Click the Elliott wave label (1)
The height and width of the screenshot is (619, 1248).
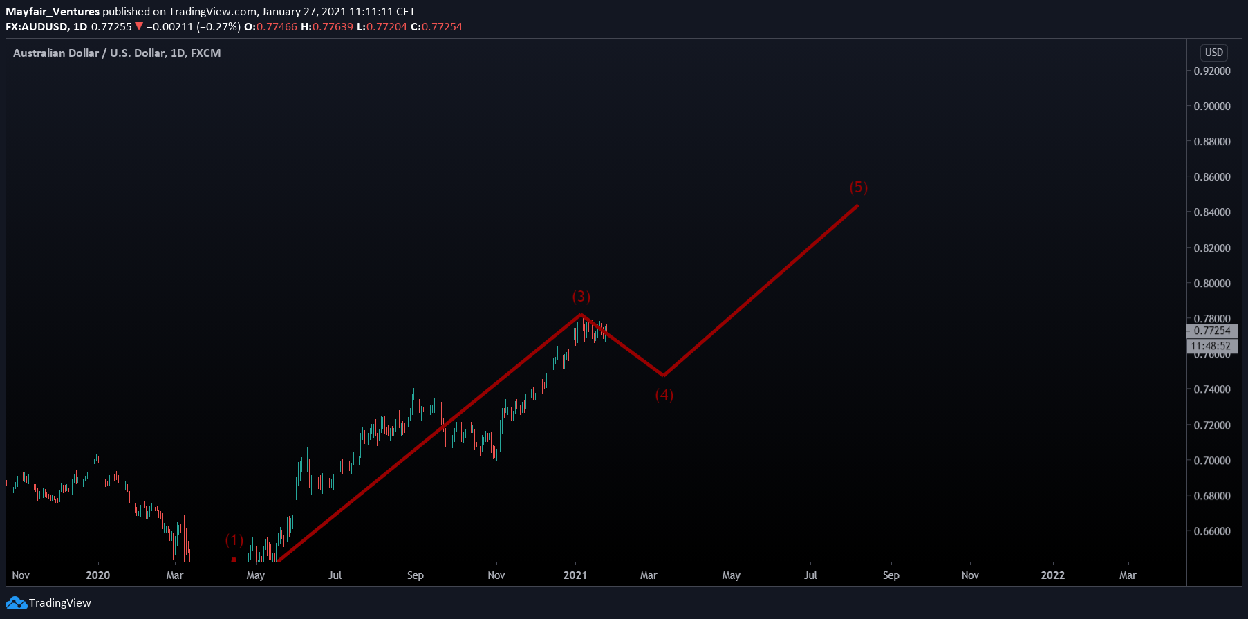point(234,539)
